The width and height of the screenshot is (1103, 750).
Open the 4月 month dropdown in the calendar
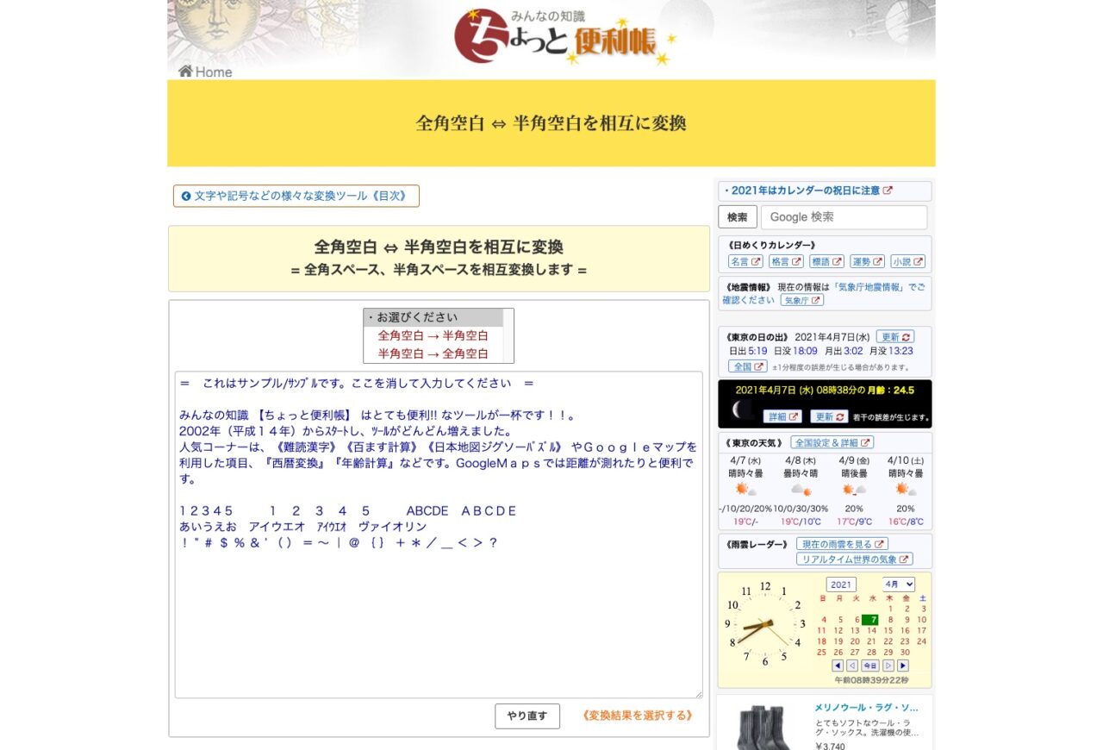click(899, 584)
